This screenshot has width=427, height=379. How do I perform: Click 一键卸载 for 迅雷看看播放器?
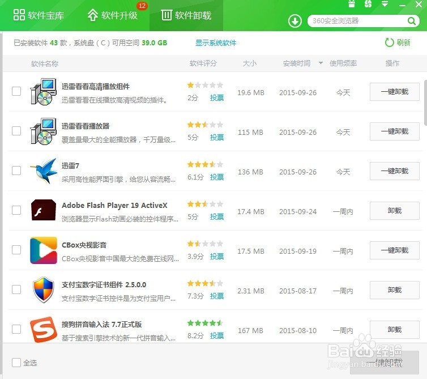click(394, 131)
